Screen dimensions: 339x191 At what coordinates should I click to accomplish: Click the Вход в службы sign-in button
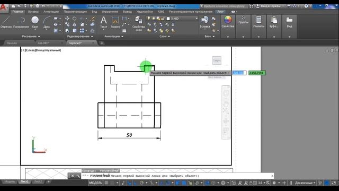click(x=271, y=6)
